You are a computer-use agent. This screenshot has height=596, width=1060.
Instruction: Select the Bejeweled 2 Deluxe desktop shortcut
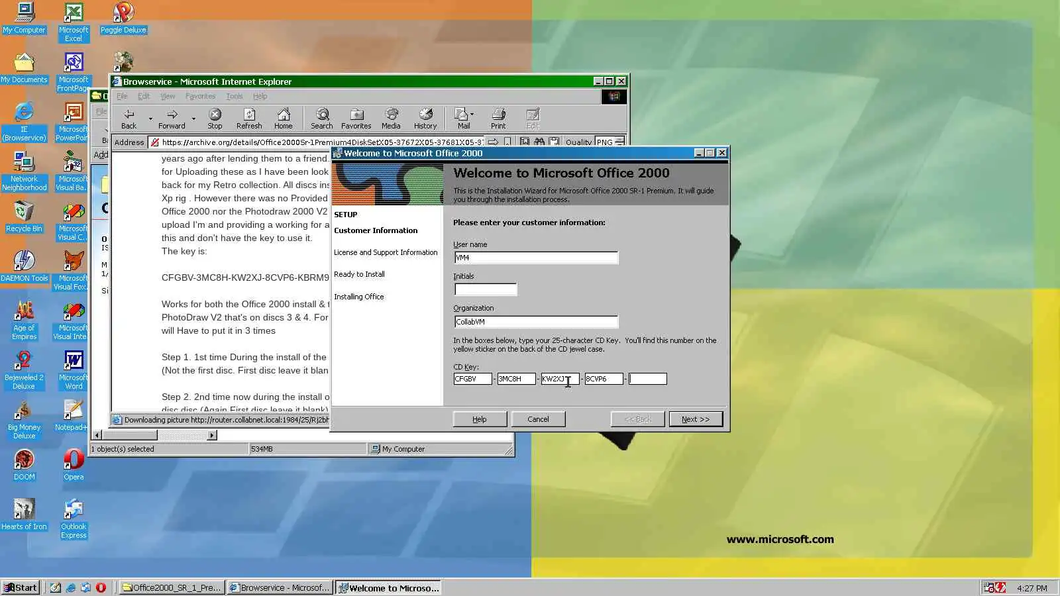tap(25, 370)
